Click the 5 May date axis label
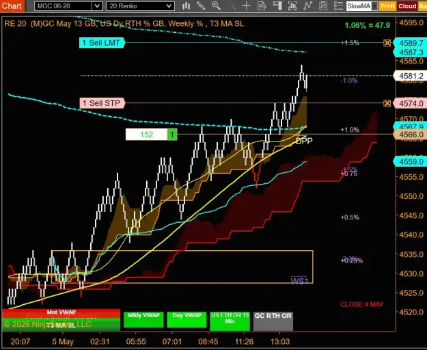This screenshot has width=427, height=350. [63, 342]
